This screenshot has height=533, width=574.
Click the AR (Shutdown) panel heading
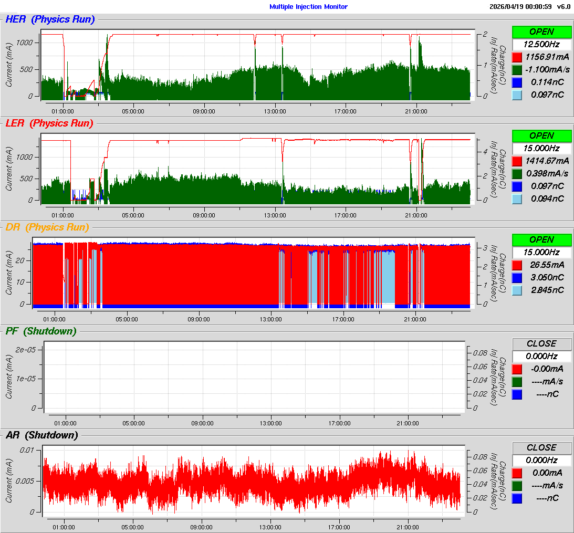pos(41,435)
